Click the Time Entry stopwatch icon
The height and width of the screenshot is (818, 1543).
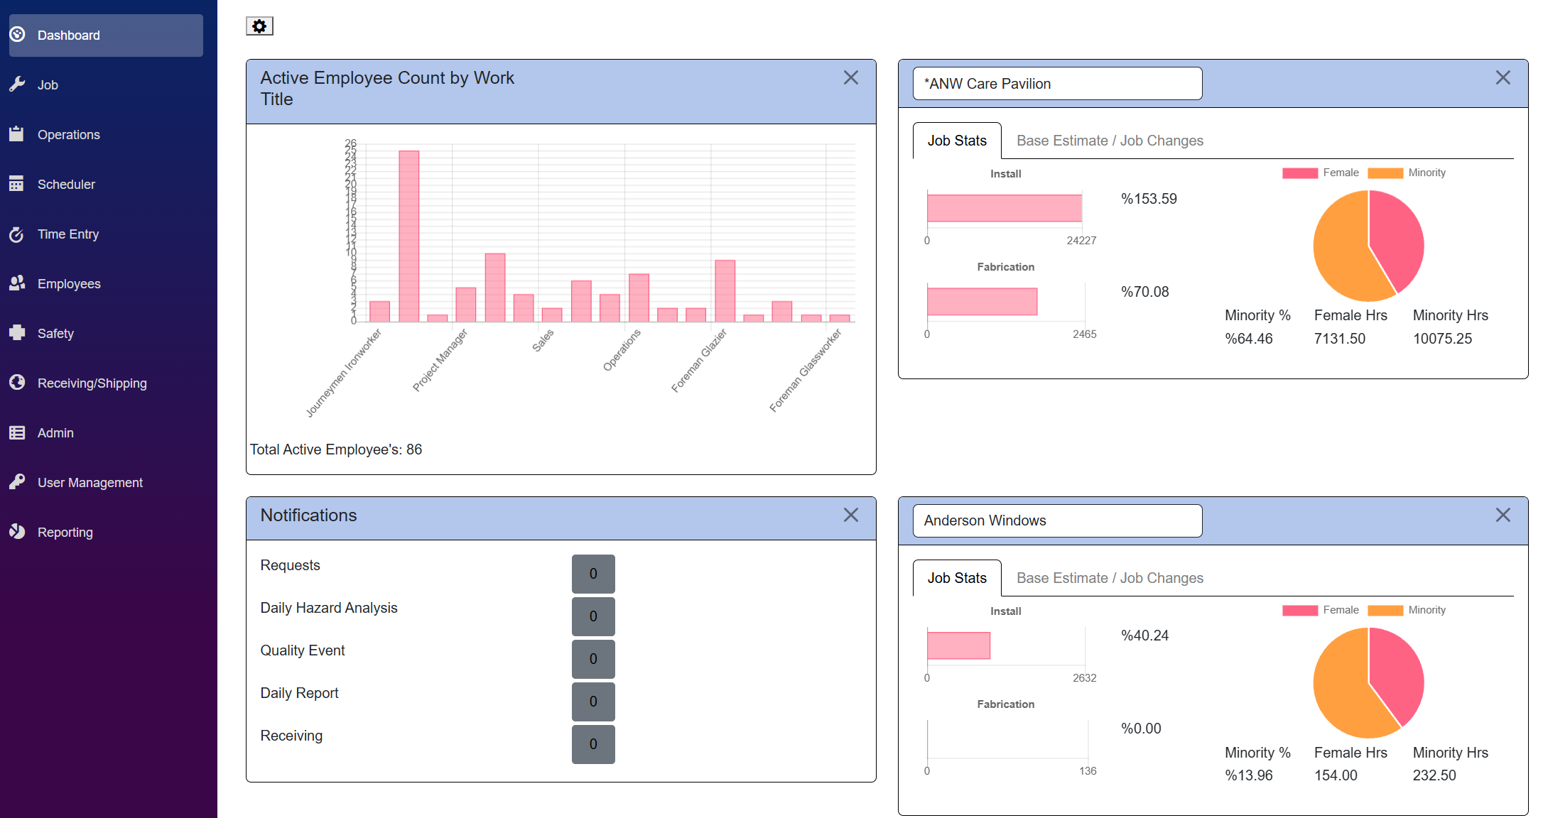(x=17, y=234)
